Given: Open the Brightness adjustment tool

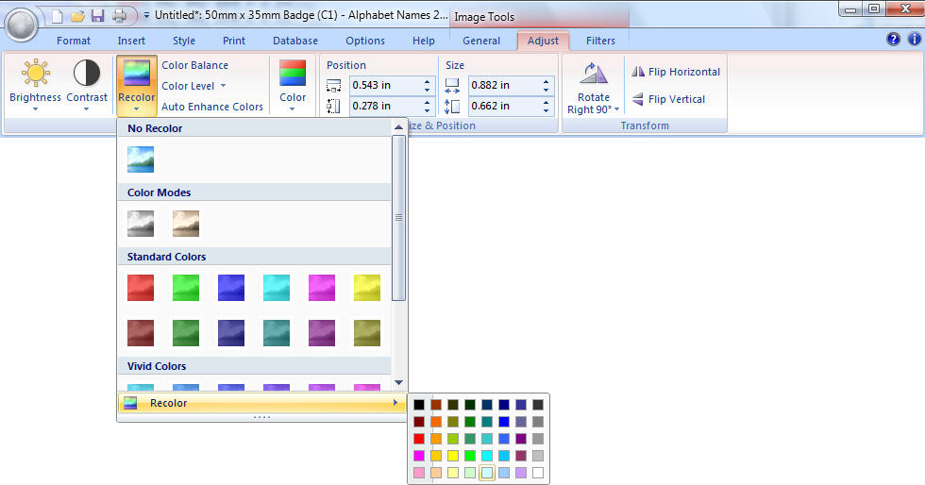Looking at the screenshot, I should point(35,83).
